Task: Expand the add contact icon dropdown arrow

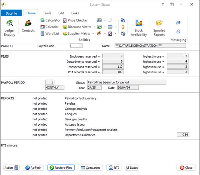Action: (105, 27)
